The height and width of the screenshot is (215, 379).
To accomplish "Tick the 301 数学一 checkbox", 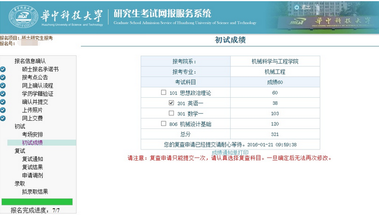I will [172, 113].
